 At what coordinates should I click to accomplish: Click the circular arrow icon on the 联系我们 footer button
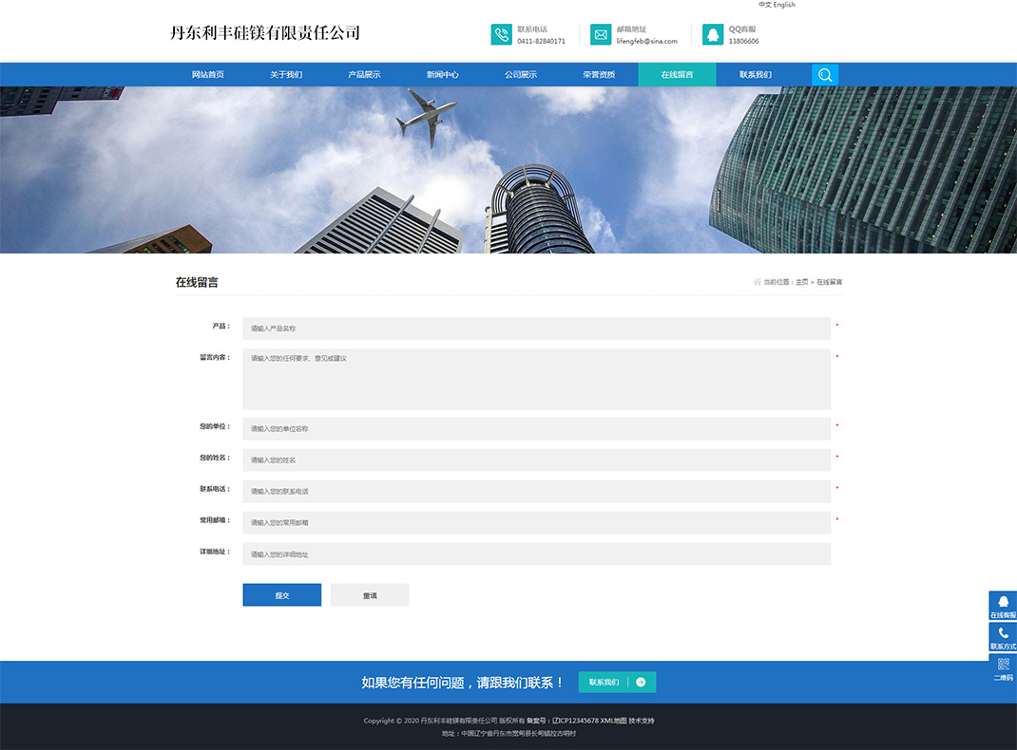pyautogui.click(x=641, y=682)
